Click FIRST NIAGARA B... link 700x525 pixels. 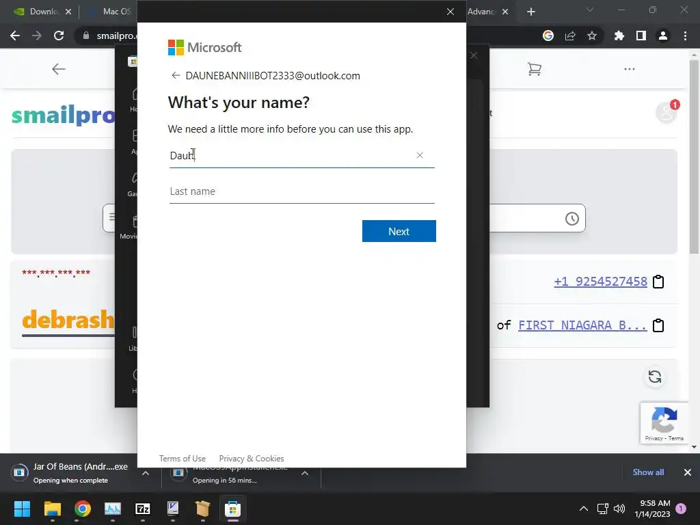coord(582,325)
